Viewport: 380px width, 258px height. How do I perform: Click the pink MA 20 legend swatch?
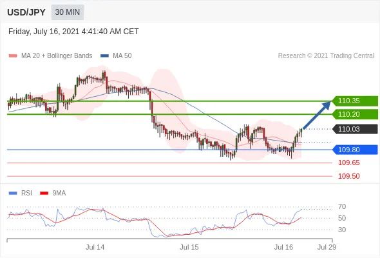(x=13, y=56)
